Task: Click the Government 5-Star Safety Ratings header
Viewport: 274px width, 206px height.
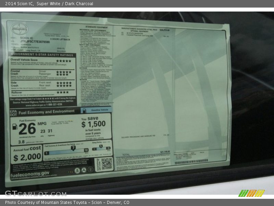Action: coord(42,55)
